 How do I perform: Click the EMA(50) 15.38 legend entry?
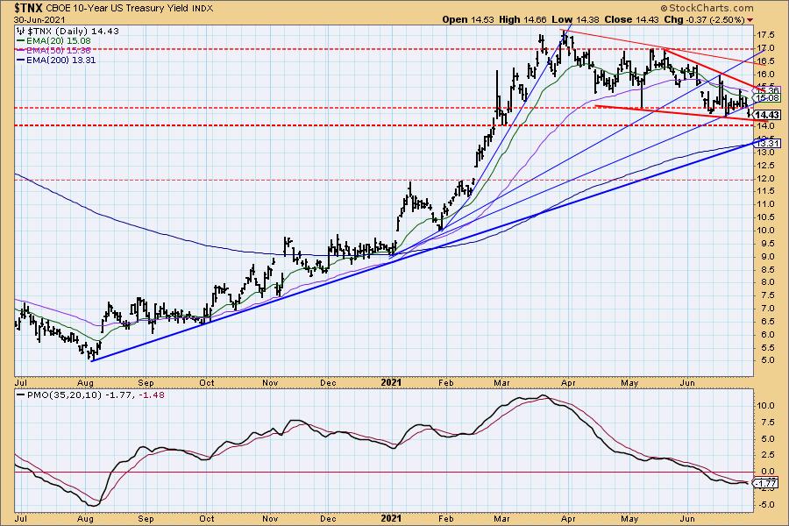point(60,50)
